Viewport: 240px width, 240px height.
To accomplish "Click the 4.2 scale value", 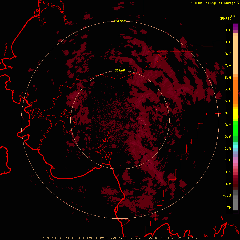I will pos(228,113).
